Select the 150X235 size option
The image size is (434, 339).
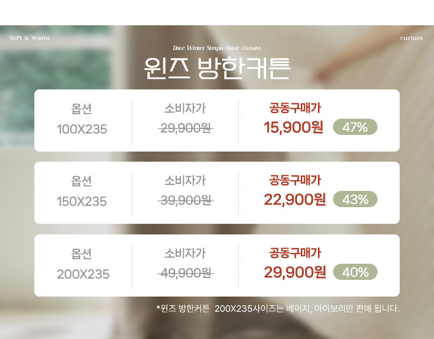point(82,202)
